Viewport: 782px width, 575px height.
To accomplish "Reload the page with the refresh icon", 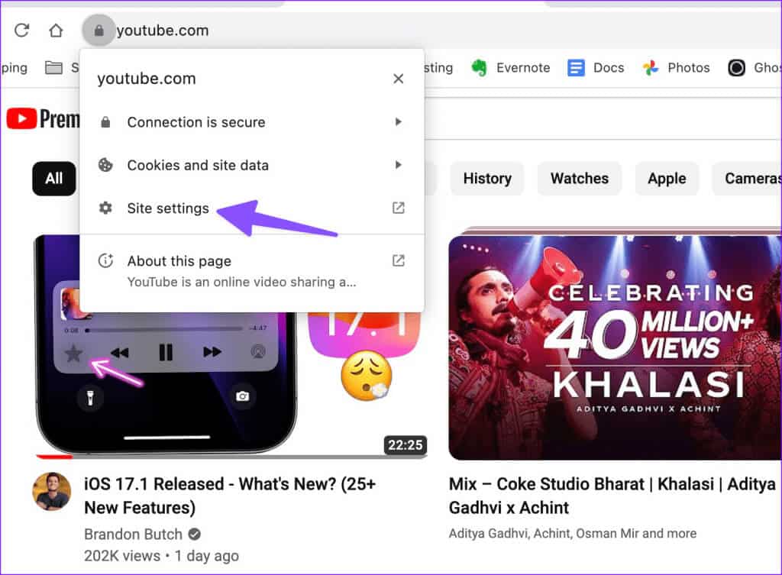I will click(x=21, y=31).
